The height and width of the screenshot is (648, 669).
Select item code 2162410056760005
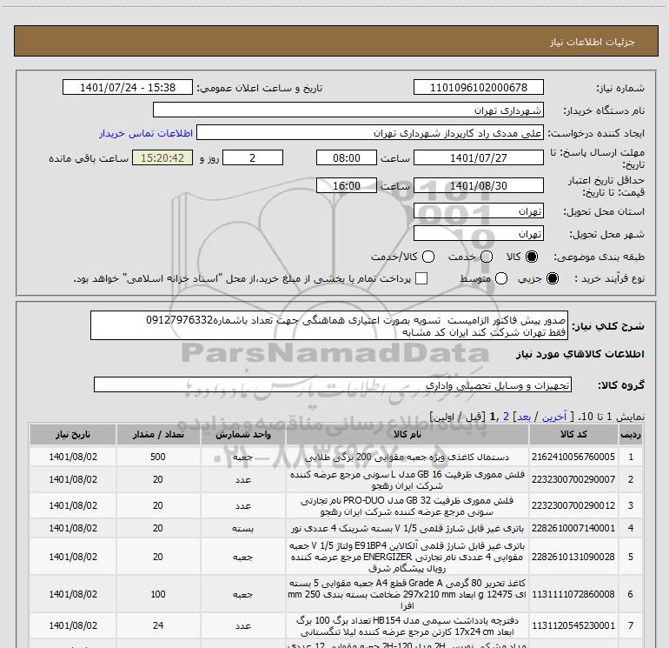[x=573, y=457]
